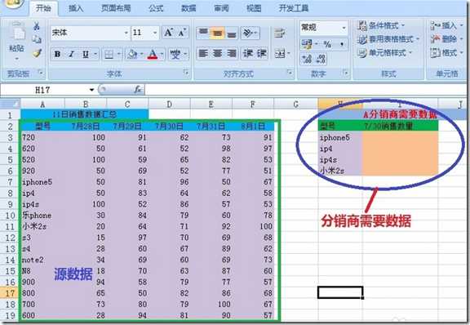The width and height of the screenshot is (470, 325).
Task: Apply percent style
Action: 327,45
